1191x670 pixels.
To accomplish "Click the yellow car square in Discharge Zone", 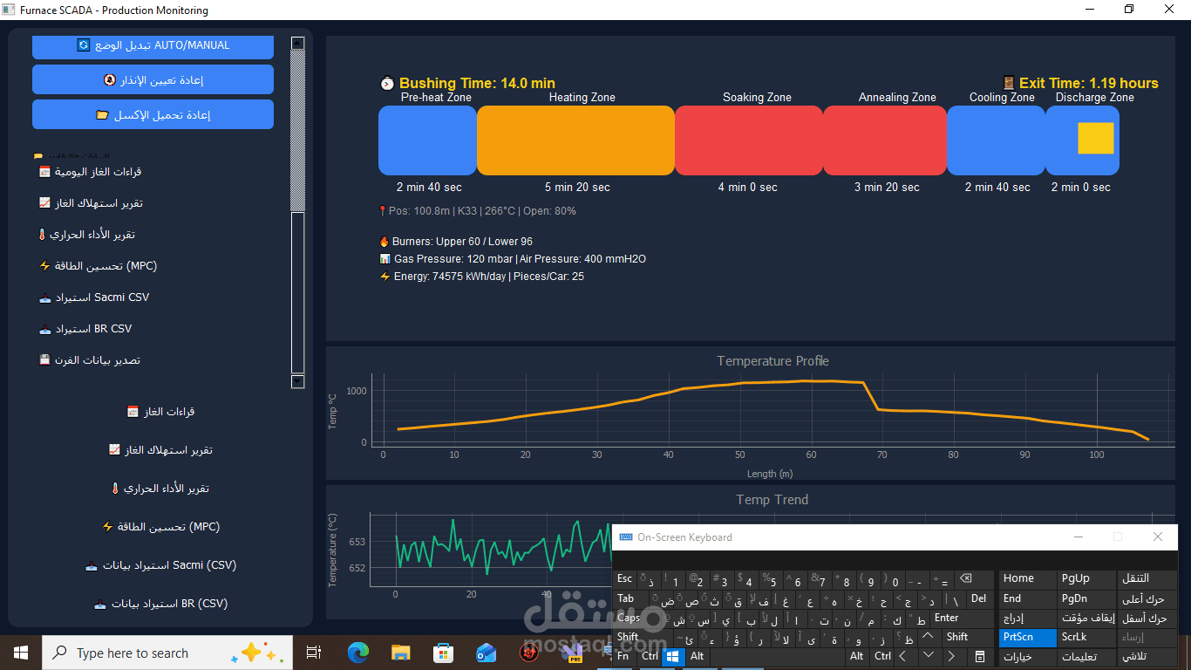I will (1096, 139).
